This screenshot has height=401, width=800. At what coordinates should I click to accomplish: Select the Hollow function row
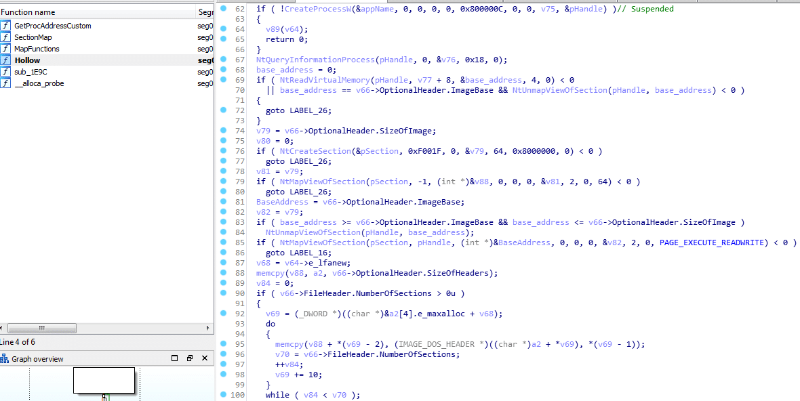tap(106, 60)
